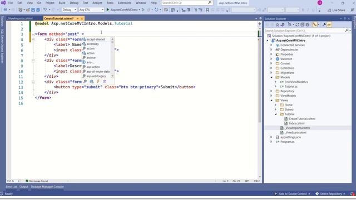This screenshot has width=356, height=200.
Task: Start debugging with the green play icon
Action: [x=108, y=10]
